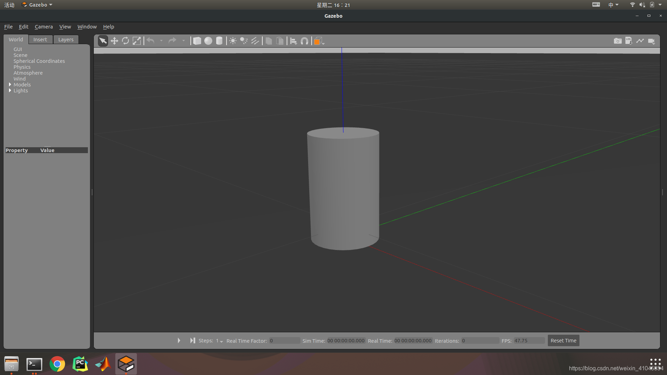Screen dimensions: 667x375
Task: Select the Translate mode tool
Action: coord(114,41)
